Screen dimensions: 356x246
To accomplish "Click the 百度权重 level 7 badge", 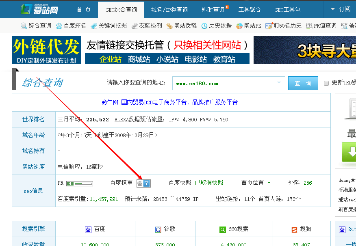I will coord(143,183).
